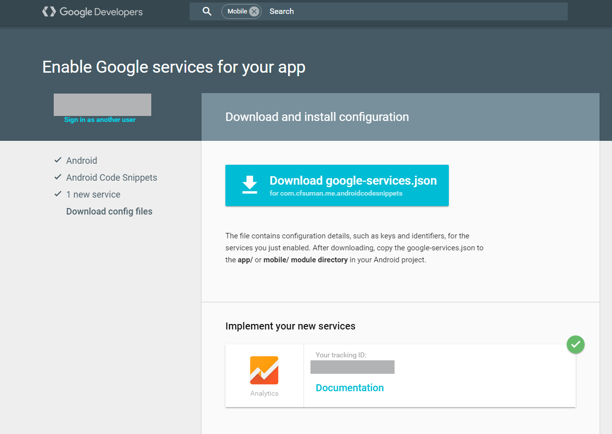612x434 pixels.
Task: Click checkmark beside Android Code Snippets
Action: tap(58, 177)
